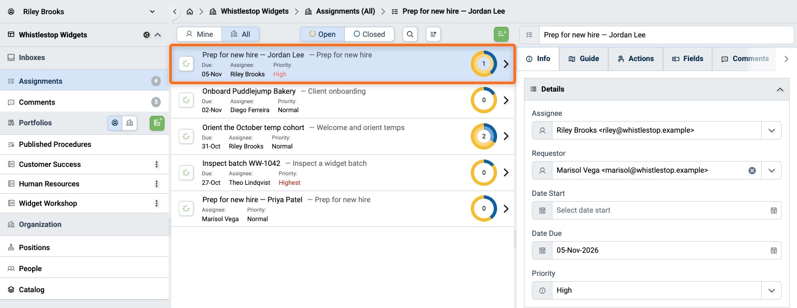
Task: Open Human Resources options menu
Action: tap(157, 184)
